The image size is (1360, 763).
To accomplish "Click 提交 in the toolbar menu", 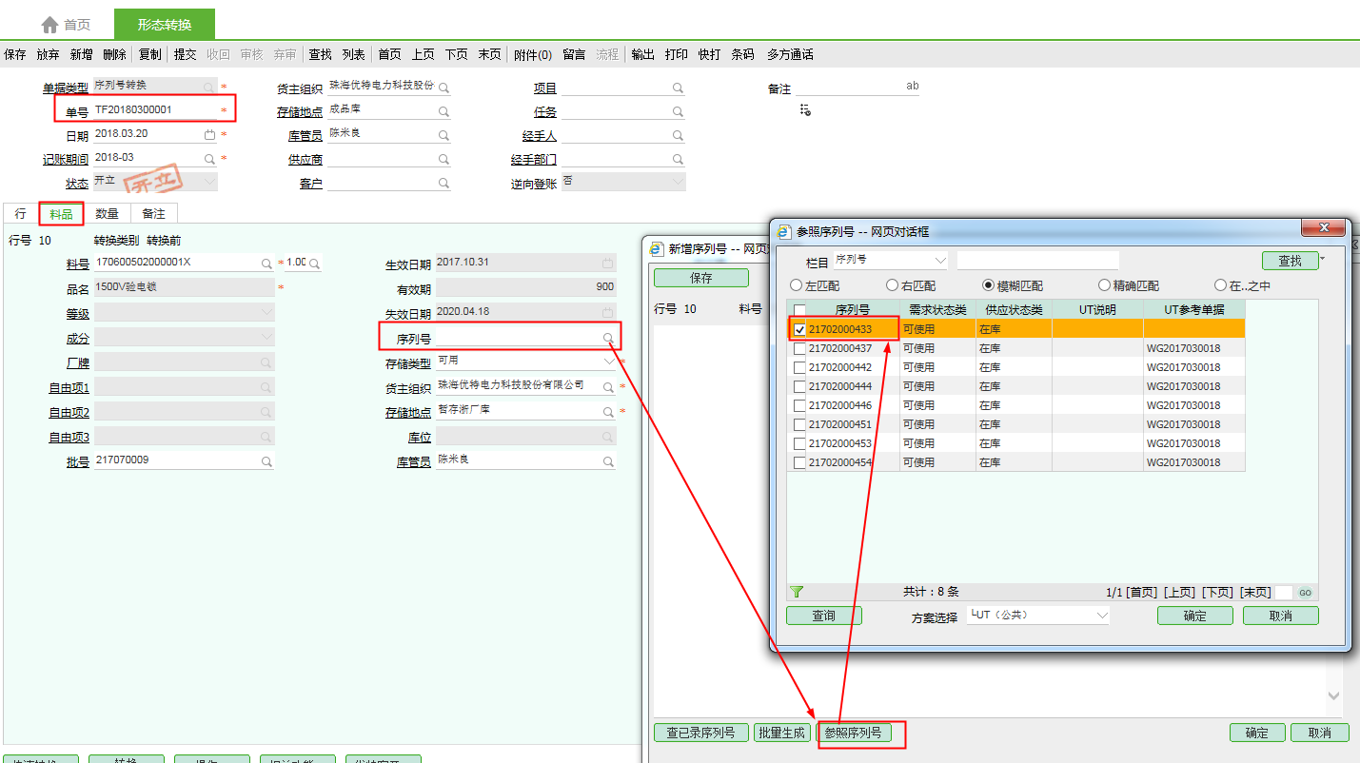I will click(x=185, y=55).
